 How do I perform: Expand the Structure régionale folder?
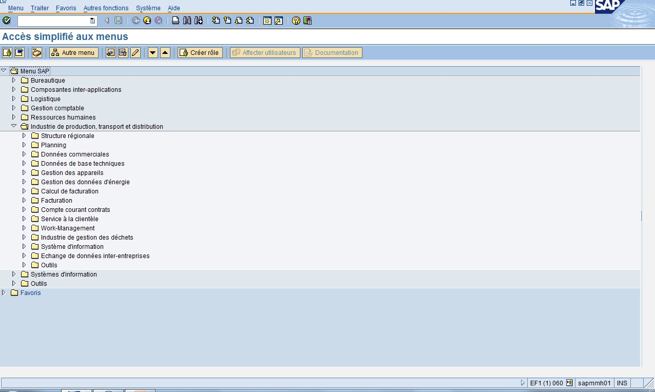click(24, 135)
